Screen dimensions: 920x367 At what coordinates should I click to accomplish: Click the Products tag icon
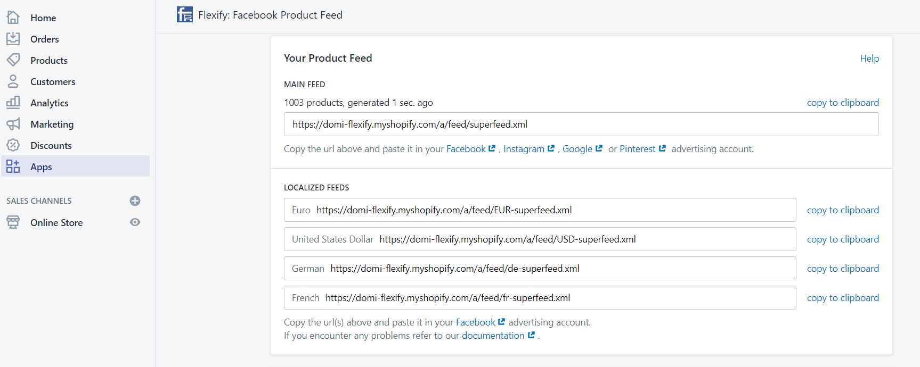tap(13, 60)
